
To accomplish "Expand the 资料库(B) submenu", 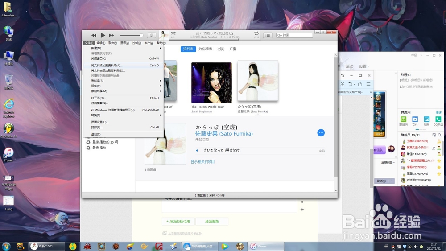I will click(123, 81).
